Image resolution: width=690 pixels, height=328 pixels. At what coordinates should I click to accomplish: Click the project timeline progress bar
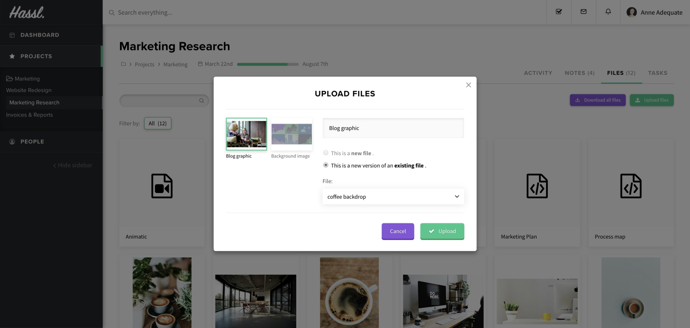pos(267,64)
